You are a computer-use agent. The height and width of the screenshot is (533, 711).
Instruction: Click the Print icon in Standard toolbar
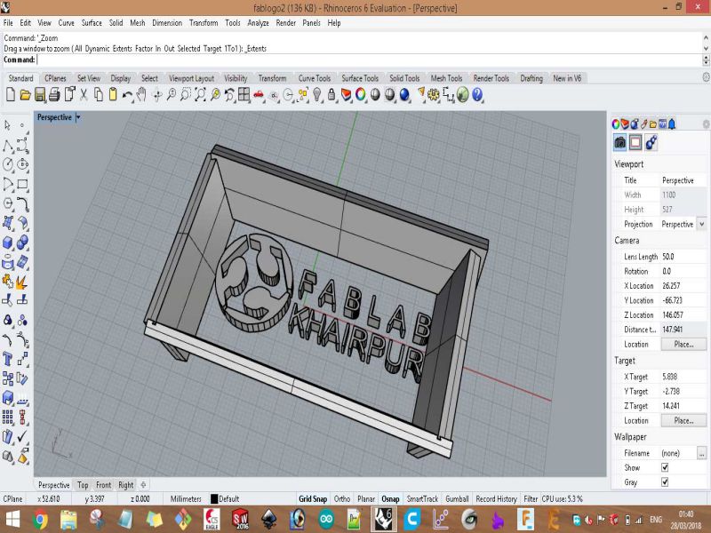tap(54, 94)
